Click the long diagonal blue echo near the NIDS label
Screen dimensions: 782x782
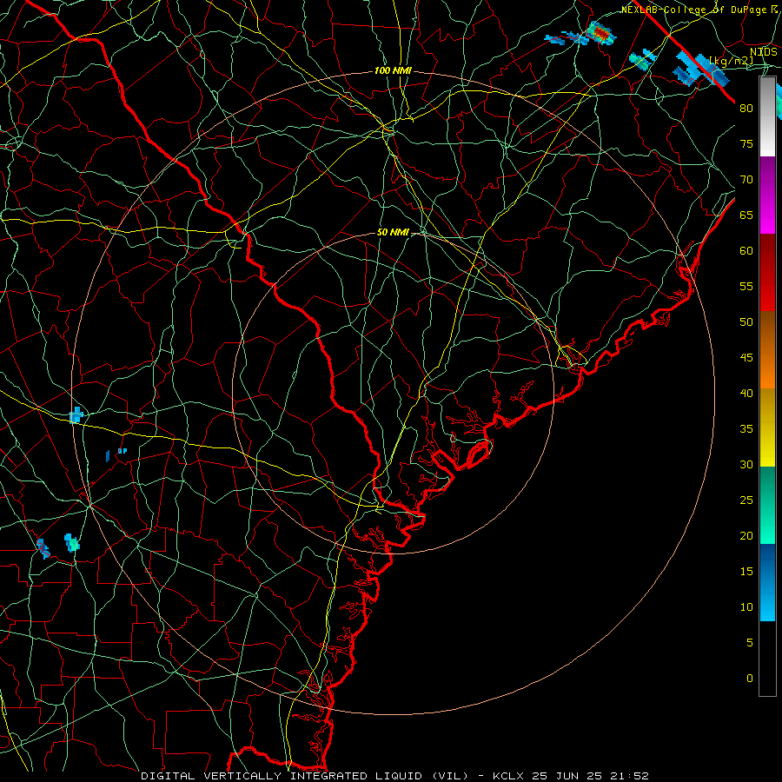[x=700, y=69]
